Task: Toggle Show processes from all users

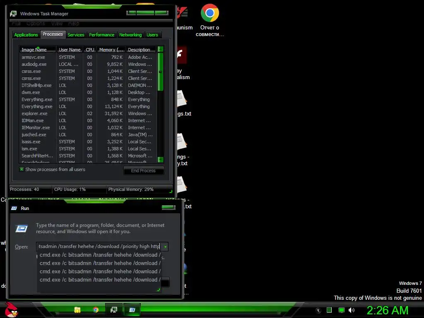Action: click(22, 169)
